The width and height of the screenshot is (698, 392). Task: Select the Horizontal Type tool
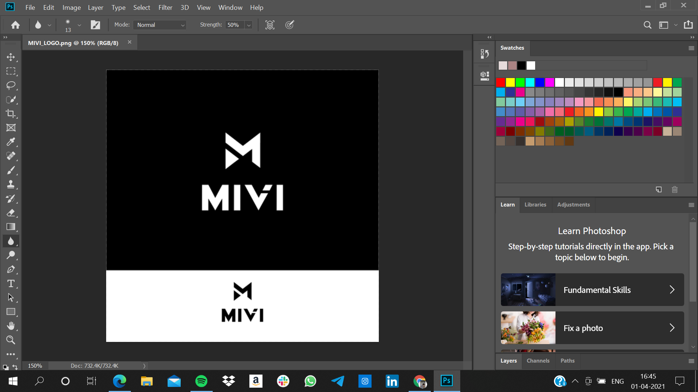coord(11,283)
